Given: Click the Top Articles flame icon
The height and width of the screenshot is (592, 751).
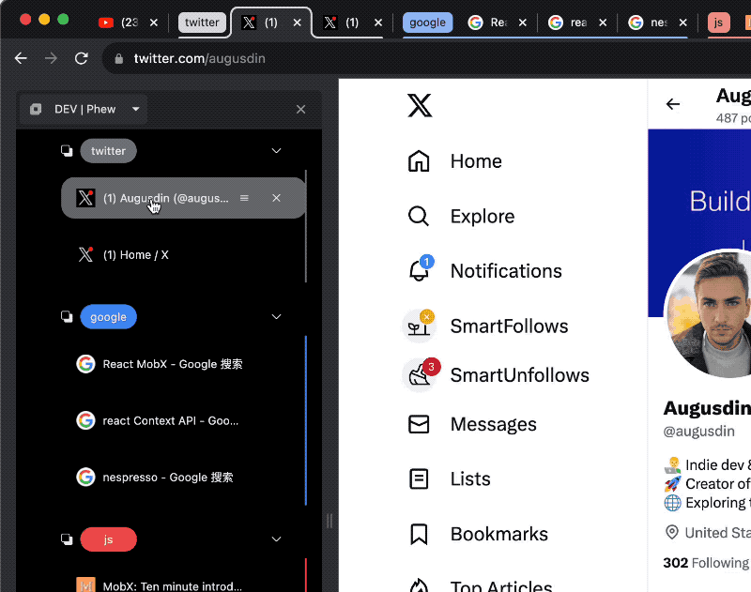Looking at the screenshot, I should 419,585.
